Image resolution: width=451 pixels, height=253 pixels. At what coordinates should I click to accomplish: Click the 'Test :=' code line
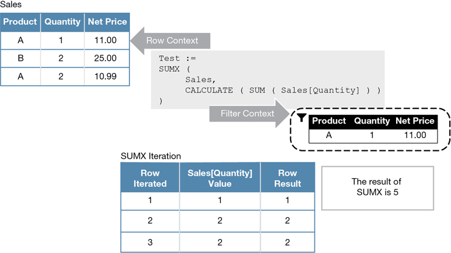coord(177,58)
